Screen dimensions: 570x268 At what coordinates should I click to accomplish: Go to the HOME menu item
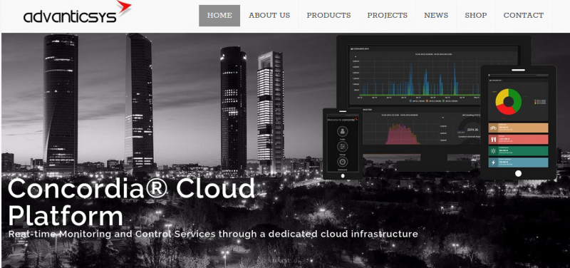coord(219,16)
